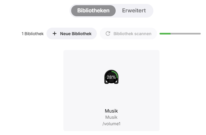This screenshot has width=206, height=135.
Task: Click the circular refresh scan icon
Action: coord(108,34)
